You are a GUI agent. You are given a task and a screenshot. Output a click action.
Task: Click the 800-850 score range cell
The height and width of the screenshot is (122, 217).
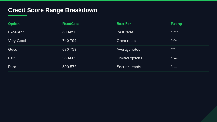pyautogui.click(x=69, y=32)
